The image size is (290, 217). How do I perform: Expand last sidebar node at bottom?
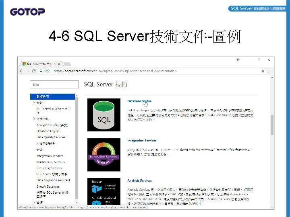(34, 203)
